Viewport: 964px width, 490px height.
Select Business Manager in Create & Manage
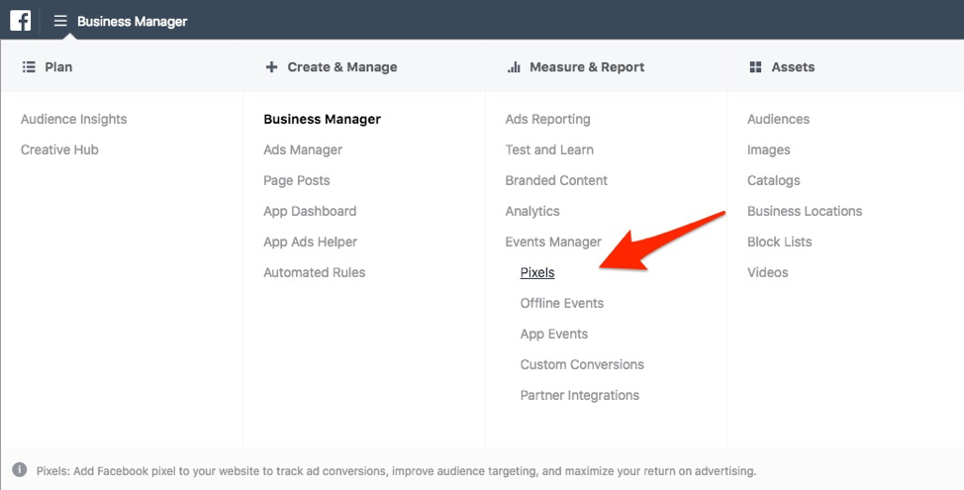coord(322,119)
